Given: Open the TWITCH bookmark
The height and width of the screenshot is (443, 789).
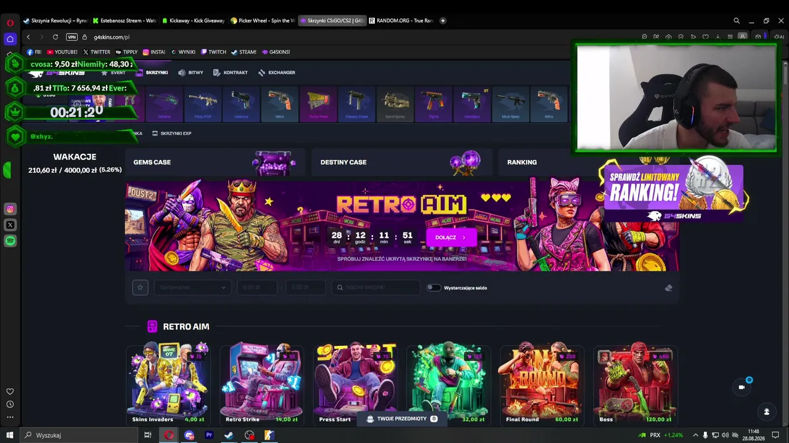Looking at the screenshot, I should 214,52.
